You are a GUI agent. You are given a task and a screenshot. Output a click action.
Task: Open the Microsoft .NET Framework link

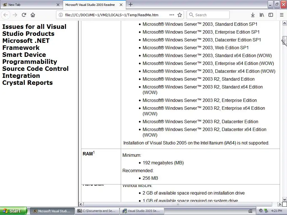click(x=26, y=44)
